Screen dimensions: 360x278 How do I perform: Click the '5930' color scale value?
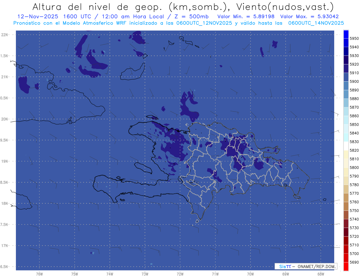[x=354, y=55]
